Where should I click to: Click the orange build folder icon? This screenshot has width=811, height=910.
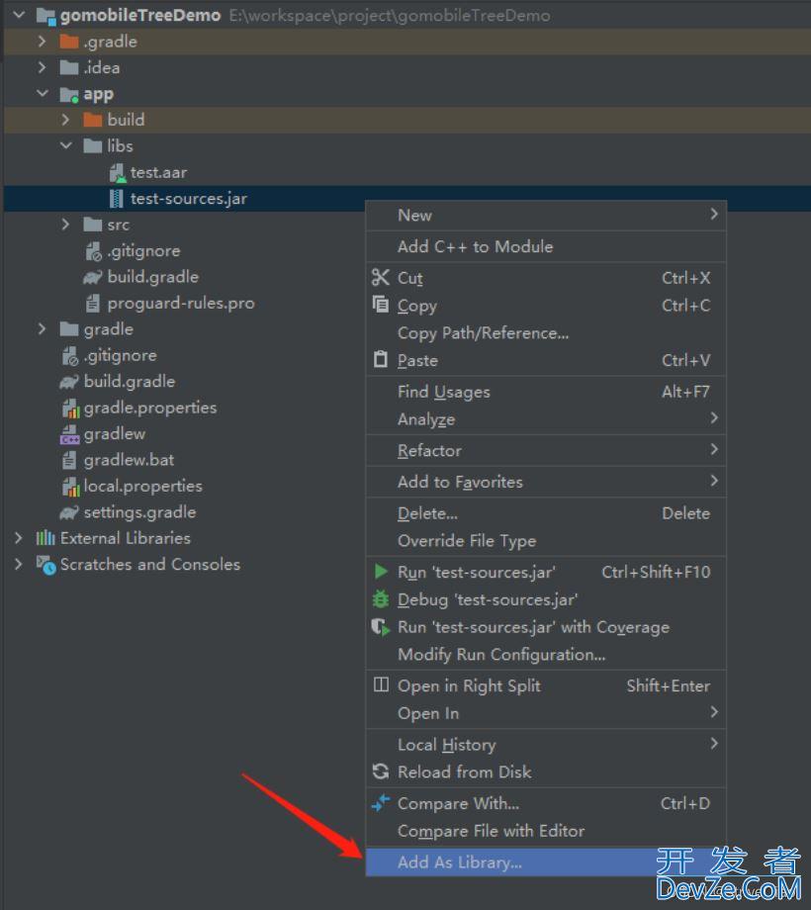click(93, 120)
